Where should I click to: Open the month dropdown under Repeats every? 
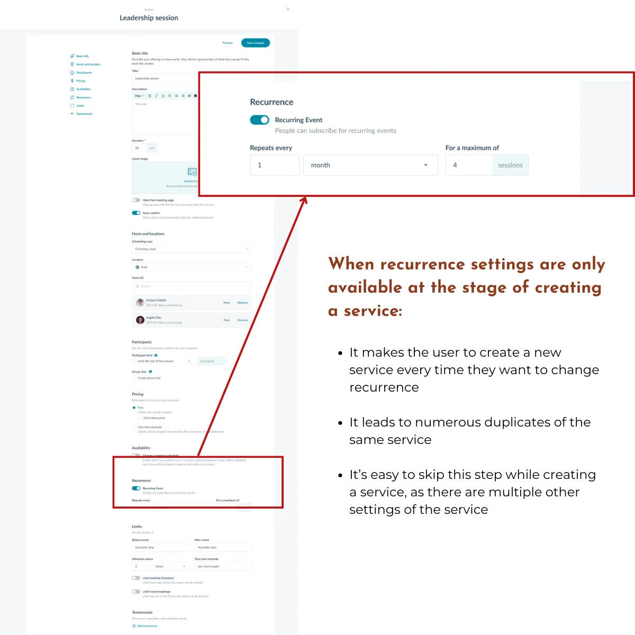pos(370,165)
